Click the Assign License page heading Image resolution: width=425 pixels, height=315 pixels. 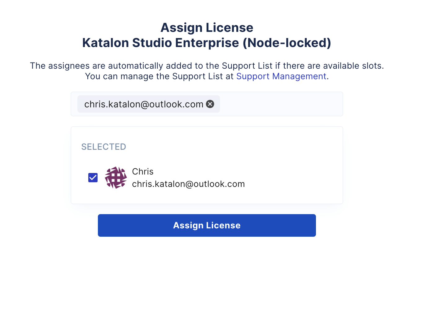pos(207,28)
